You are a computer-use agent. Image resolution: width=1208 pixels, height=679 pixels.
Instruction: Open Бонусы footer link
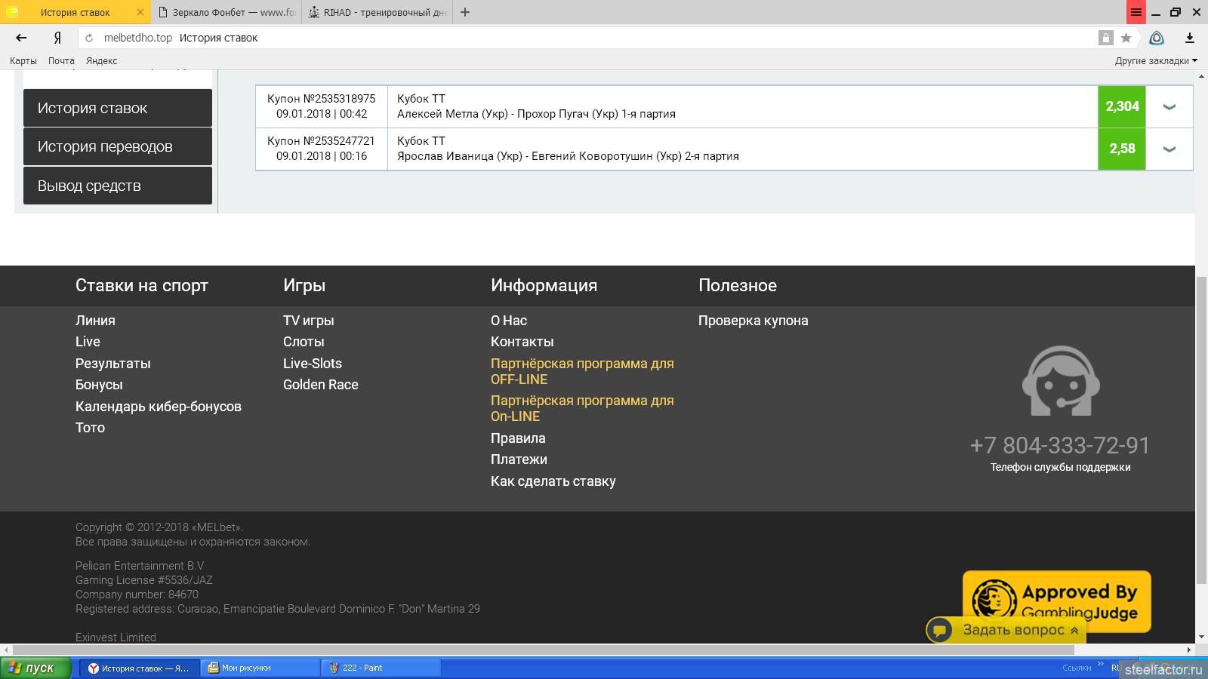(x=99, y=384)
